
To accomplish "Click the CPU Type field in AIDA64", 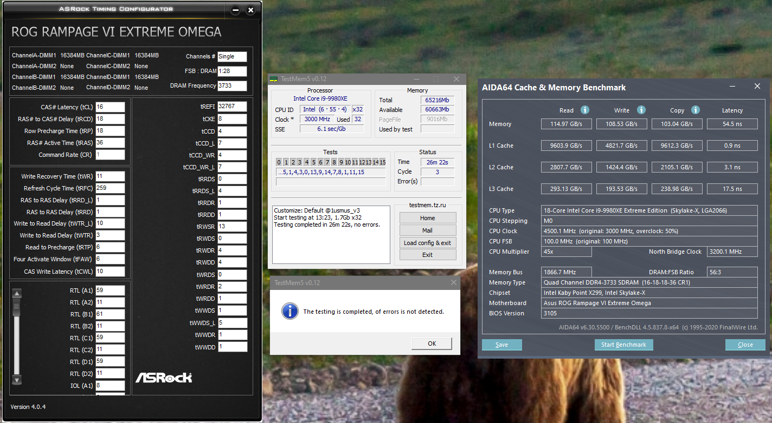I will (649, 210).
